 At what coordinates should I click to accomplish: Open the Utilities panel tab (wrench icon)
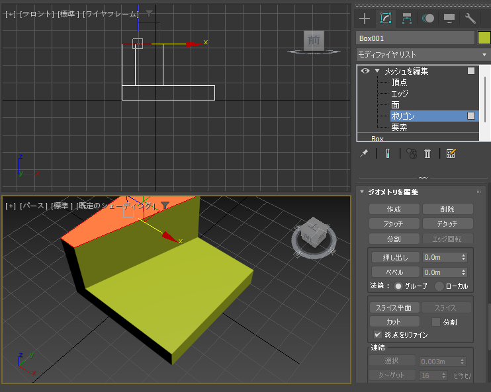click(x=470, y=19)
